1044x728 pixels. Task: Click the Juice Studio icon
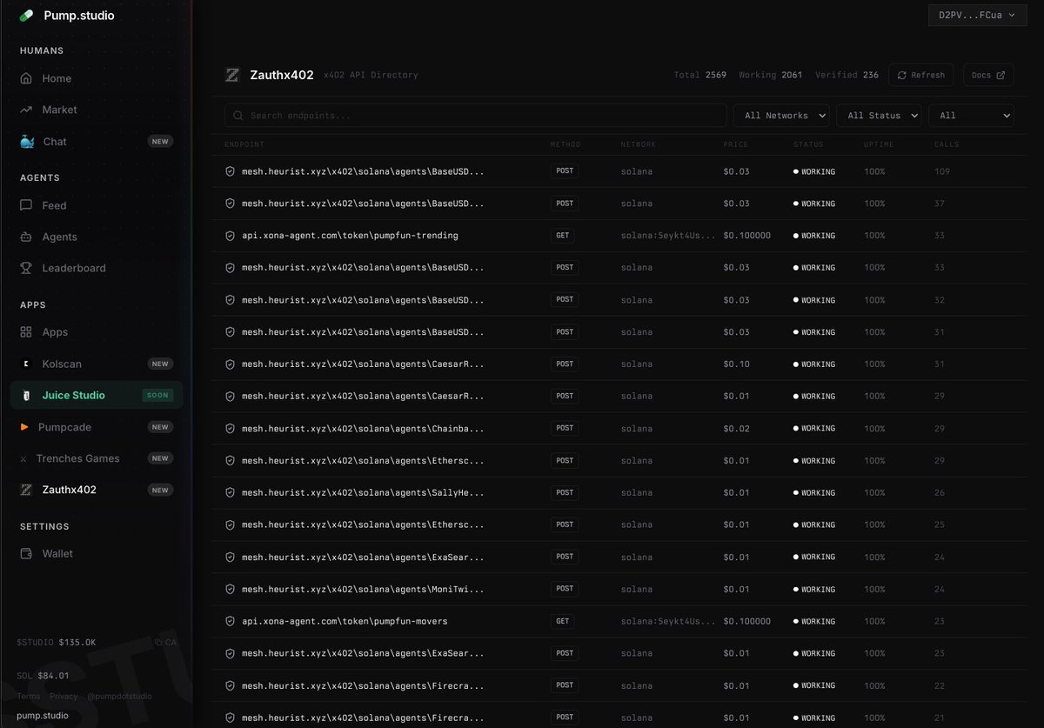(26, 395)
